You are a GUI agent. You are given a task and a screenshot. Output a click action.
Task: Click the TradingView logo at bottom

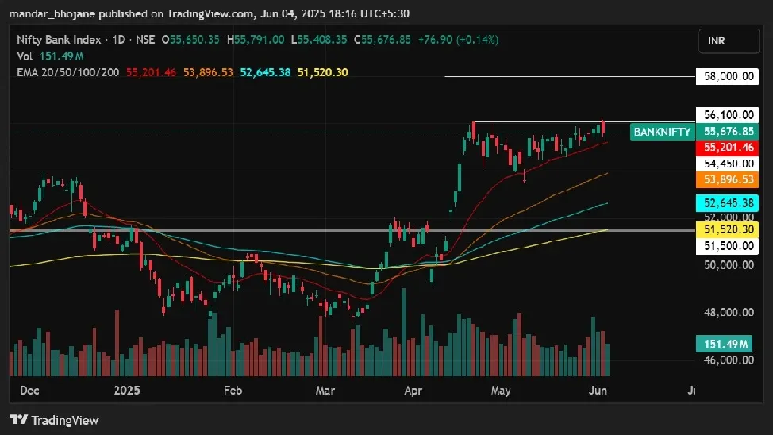pyautogui.click(x=54, y=420)
